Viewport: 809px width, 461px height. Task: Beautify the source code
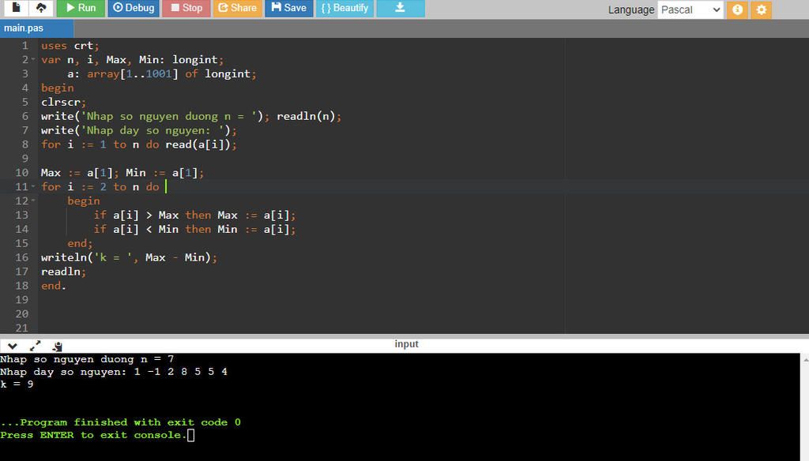coord(344,8)
